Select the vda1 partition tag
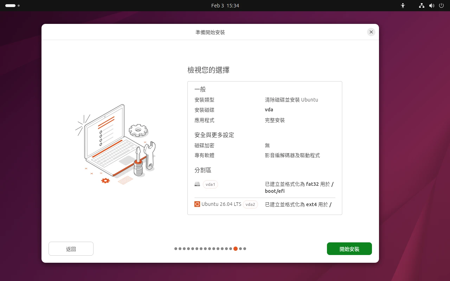The width and height of the screenshot is (450, 281). click(x=210, y=184)
